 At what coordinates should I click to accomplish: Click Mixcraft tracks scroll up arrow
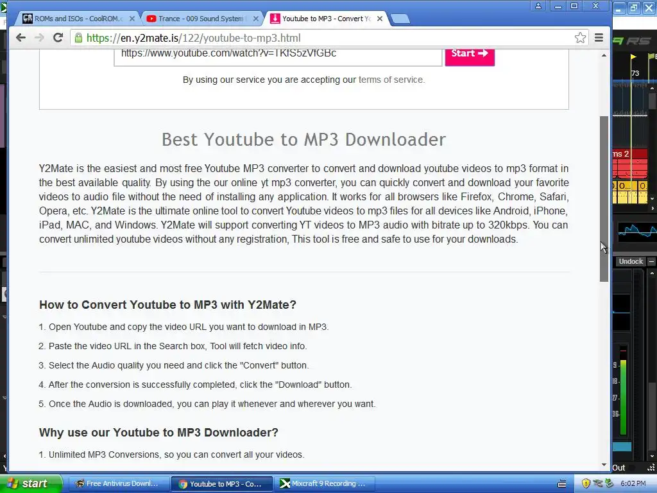click(652, 89)
